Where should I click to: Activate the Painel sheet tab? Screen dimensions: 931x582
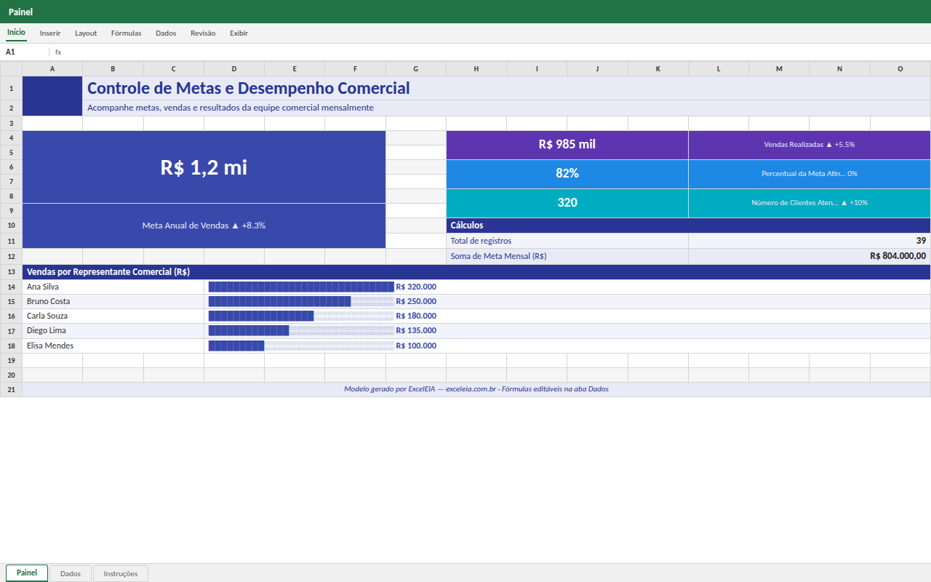27,573
